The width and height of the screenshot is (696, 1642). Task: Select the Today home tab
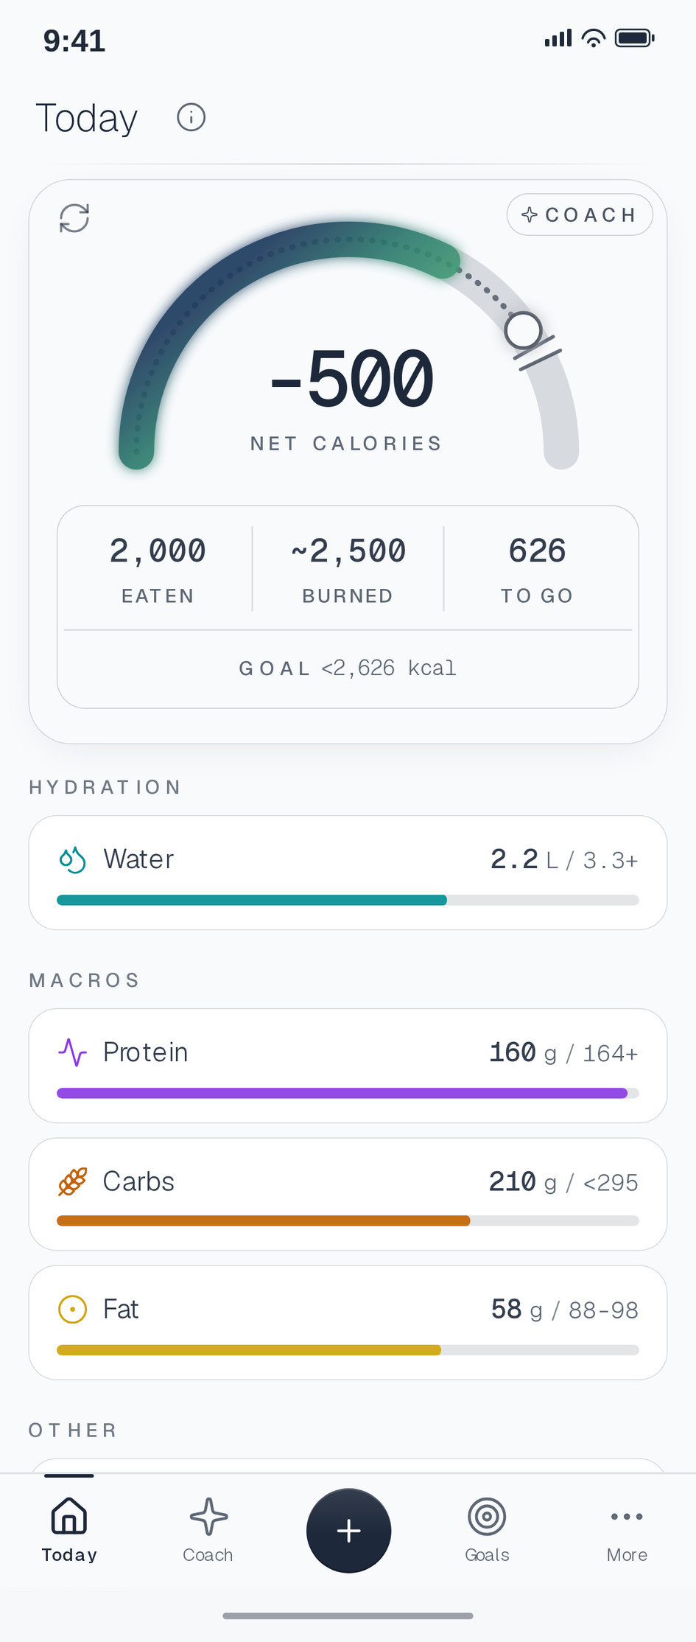(x=69, y=1530)
